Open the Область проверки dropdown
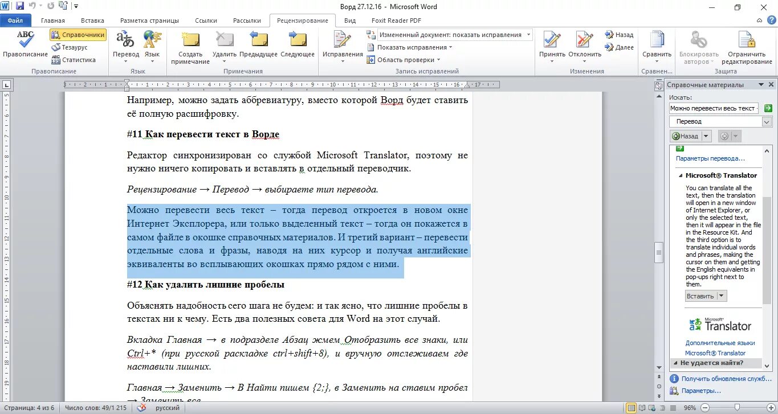Viewport: 778px width, 414px height. point(403,60)
